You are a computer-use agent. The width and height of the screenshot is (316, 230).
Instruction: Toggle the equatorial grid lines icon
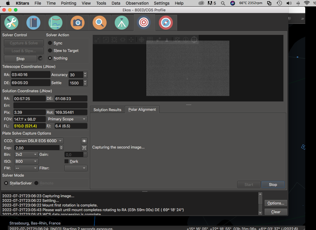[177, 40]
